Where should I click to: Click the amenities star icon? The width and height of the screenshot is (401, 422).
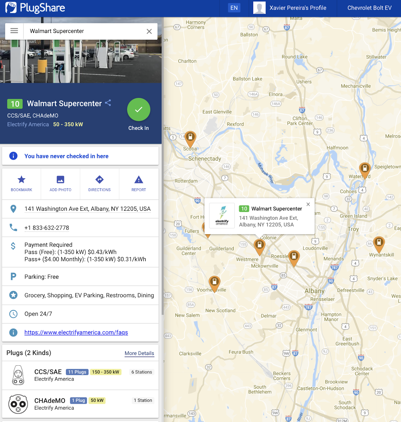tap(13, 295)
